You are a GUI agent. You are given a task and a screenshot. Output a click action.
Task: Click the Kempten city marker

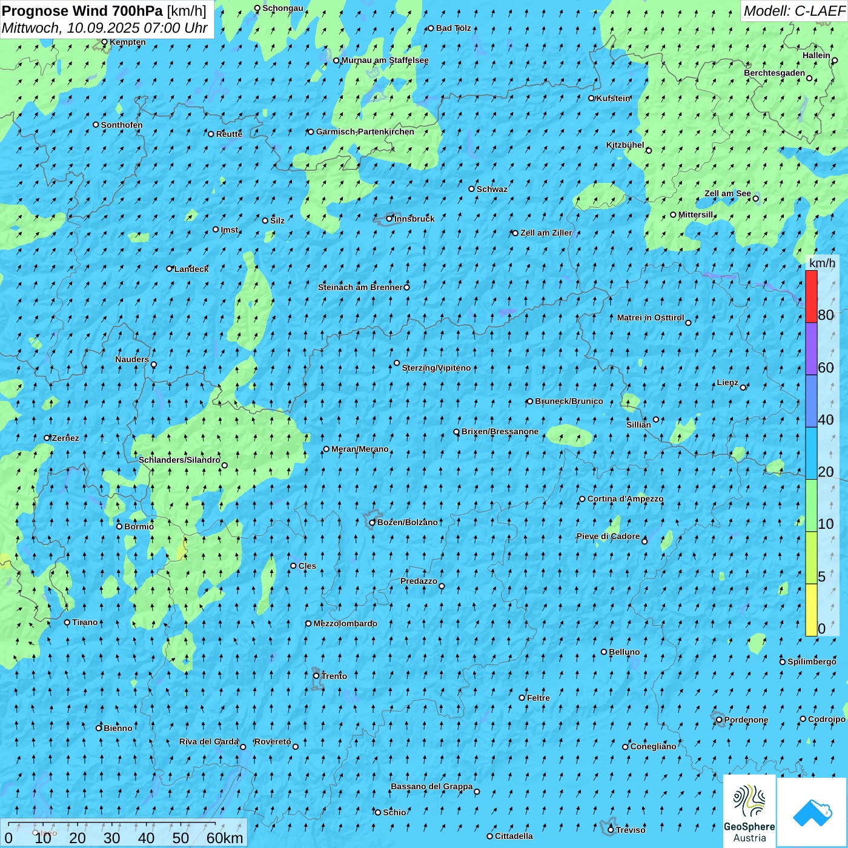pos(104,42)
